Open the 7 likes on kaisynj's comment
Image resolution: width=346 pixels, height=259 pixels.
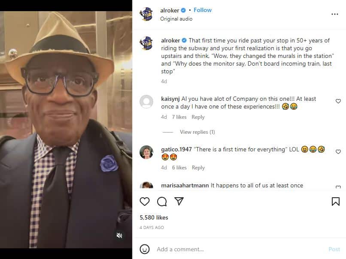point(179,117)
